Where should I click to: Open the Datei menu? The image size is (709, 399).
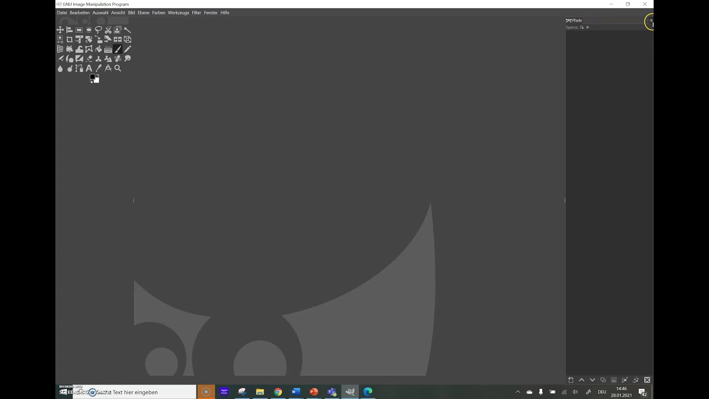(62, 13)
